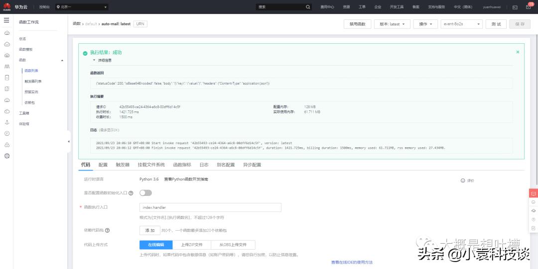Viewport: 538px width, 269px height.
Task: Click the cloud with dots sidebar icon
Action: [x=7, y=44]
